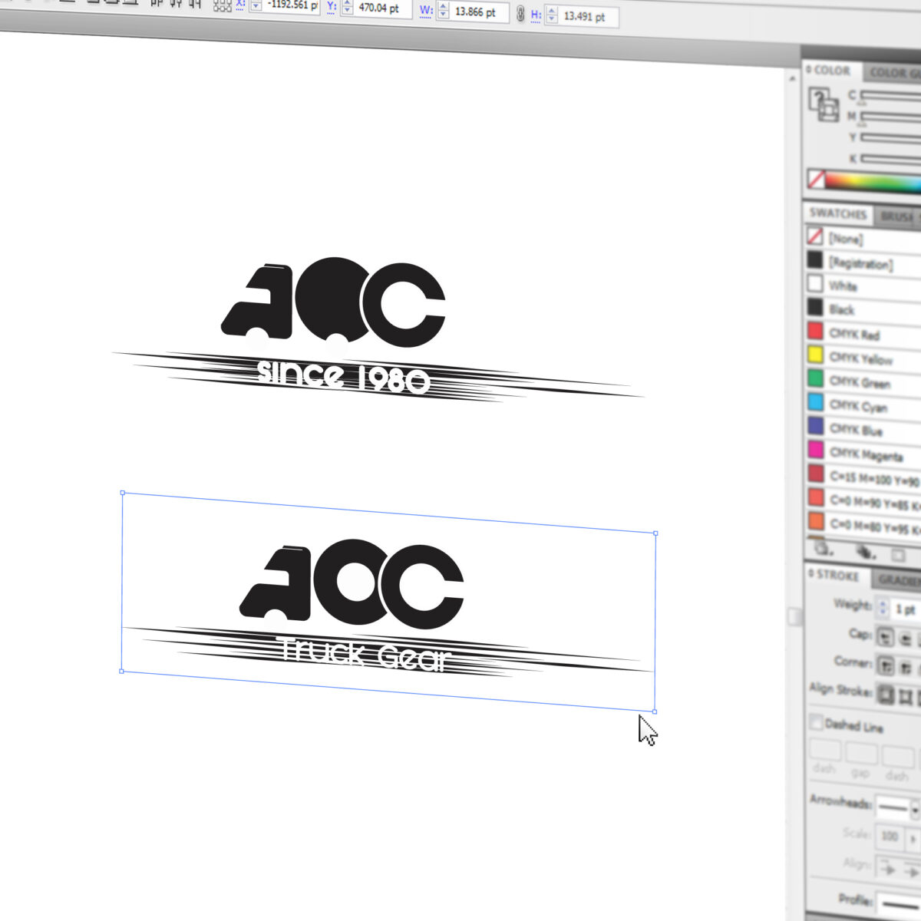Select the Stroke panel tab

[837, 575]
